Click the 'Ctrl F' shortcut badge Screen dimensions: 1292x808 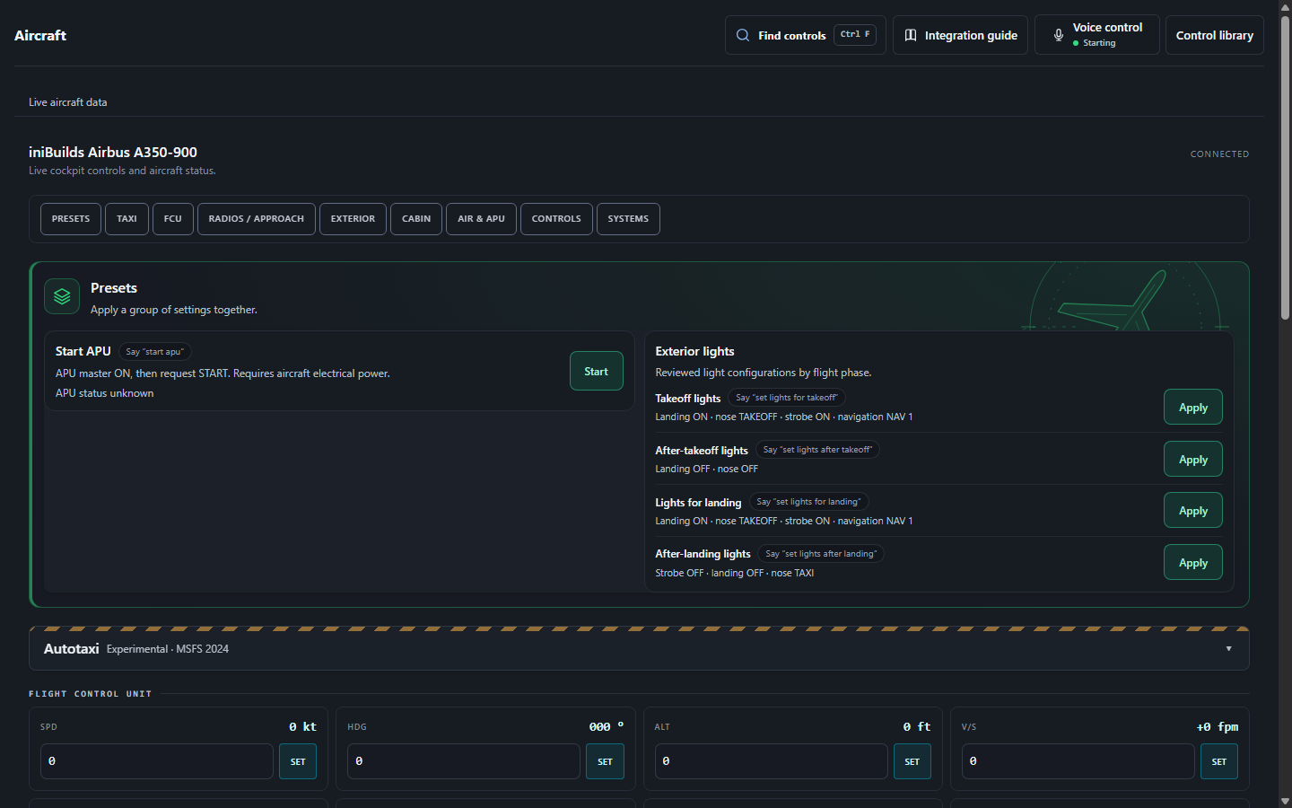[855, 34]
